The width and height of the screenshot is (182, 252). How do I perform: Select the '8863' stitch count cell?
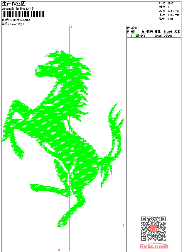coord(142,36)
